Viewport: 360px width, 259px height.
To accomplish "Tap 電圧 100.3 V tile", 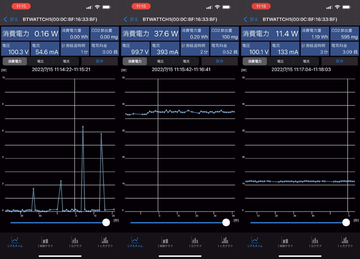I will tap(15, 49).
